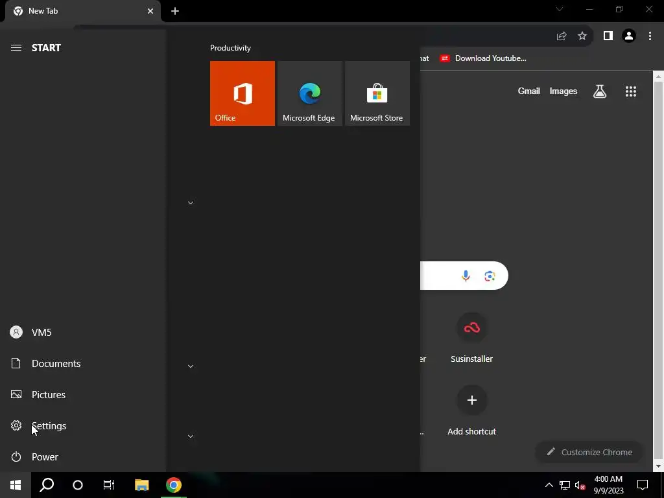
Task: Open Cortana circle icon
Action: click(78, 485)
